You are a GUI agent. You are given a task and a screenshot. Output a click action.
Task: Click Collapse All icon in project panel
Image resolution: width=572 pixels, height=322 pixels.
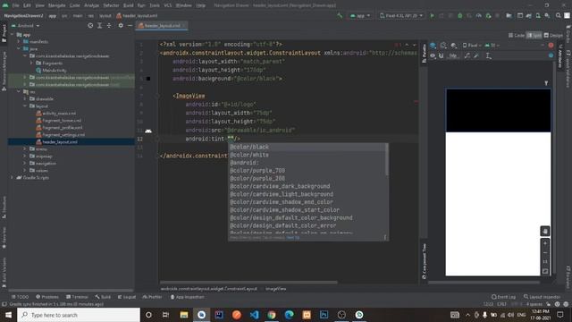109,26
